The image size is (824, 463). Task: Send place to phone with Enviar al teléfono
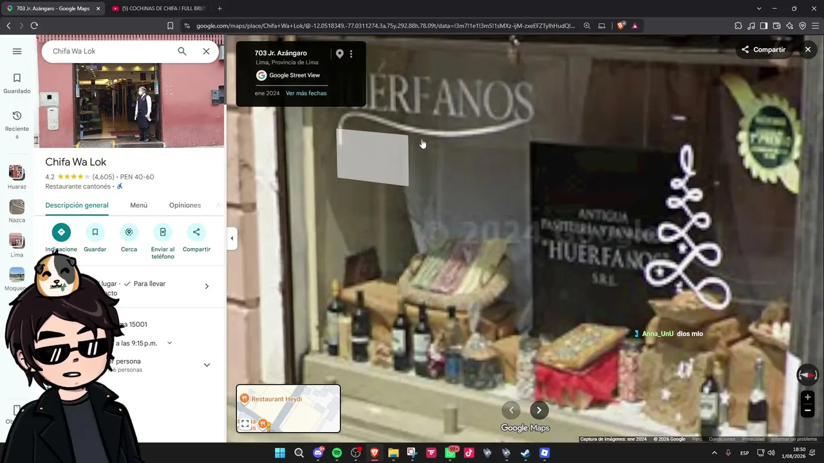point(163,242)
